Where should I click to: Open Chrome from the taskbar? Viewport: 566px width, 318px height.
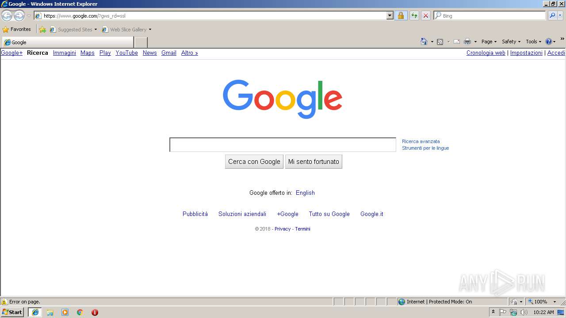tap(80, 312)
